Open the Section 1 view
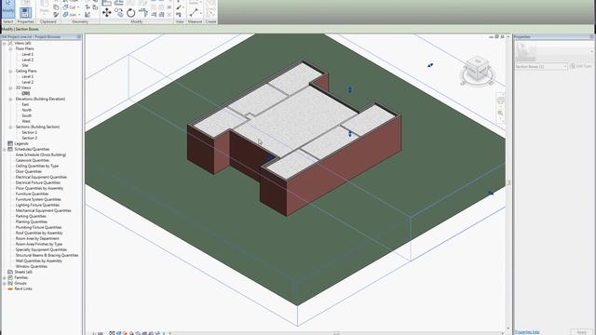 click(29, 132)
